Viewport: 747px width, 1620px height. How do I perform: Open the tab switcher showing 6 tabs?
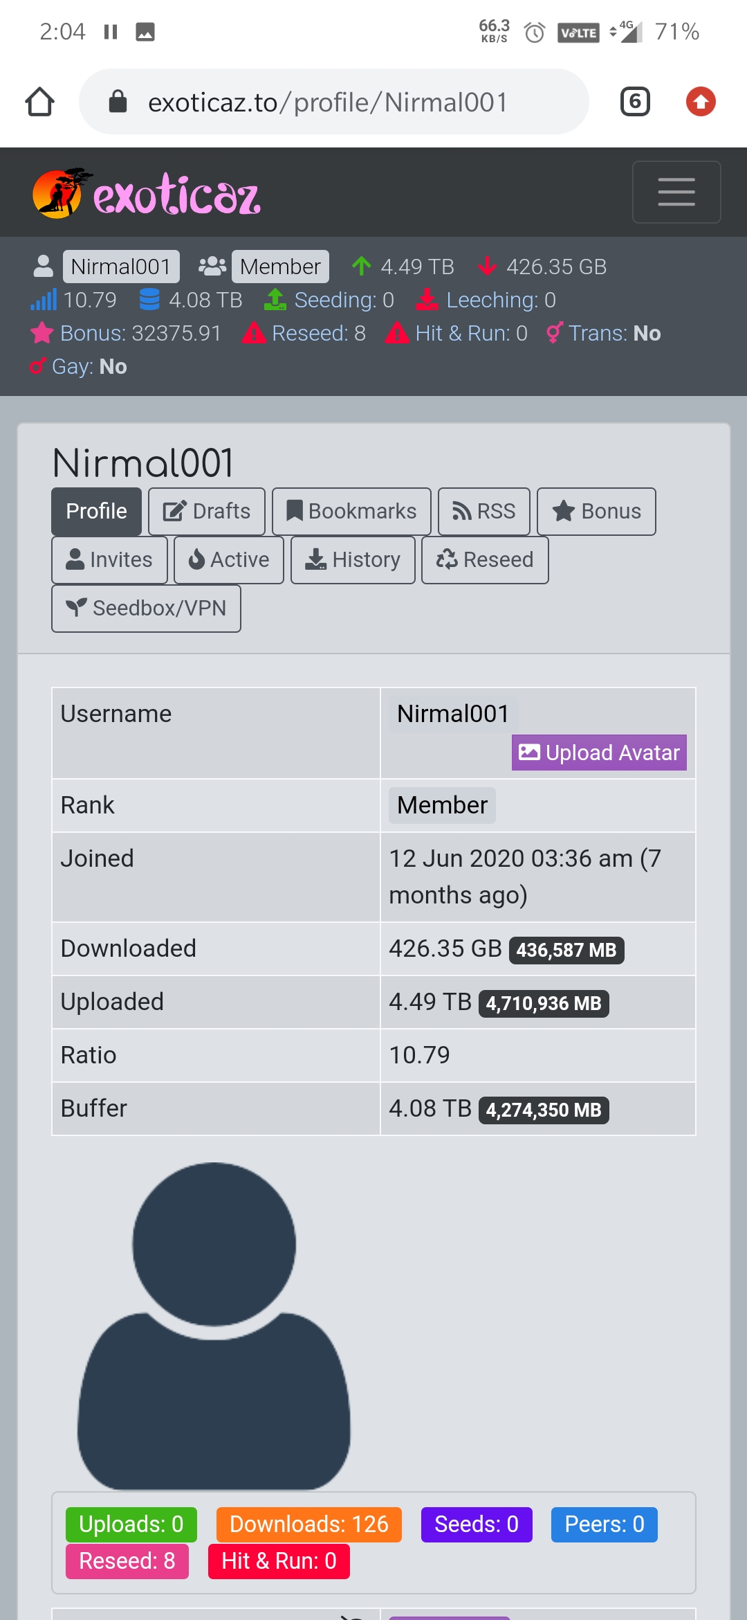coord(635,102)
